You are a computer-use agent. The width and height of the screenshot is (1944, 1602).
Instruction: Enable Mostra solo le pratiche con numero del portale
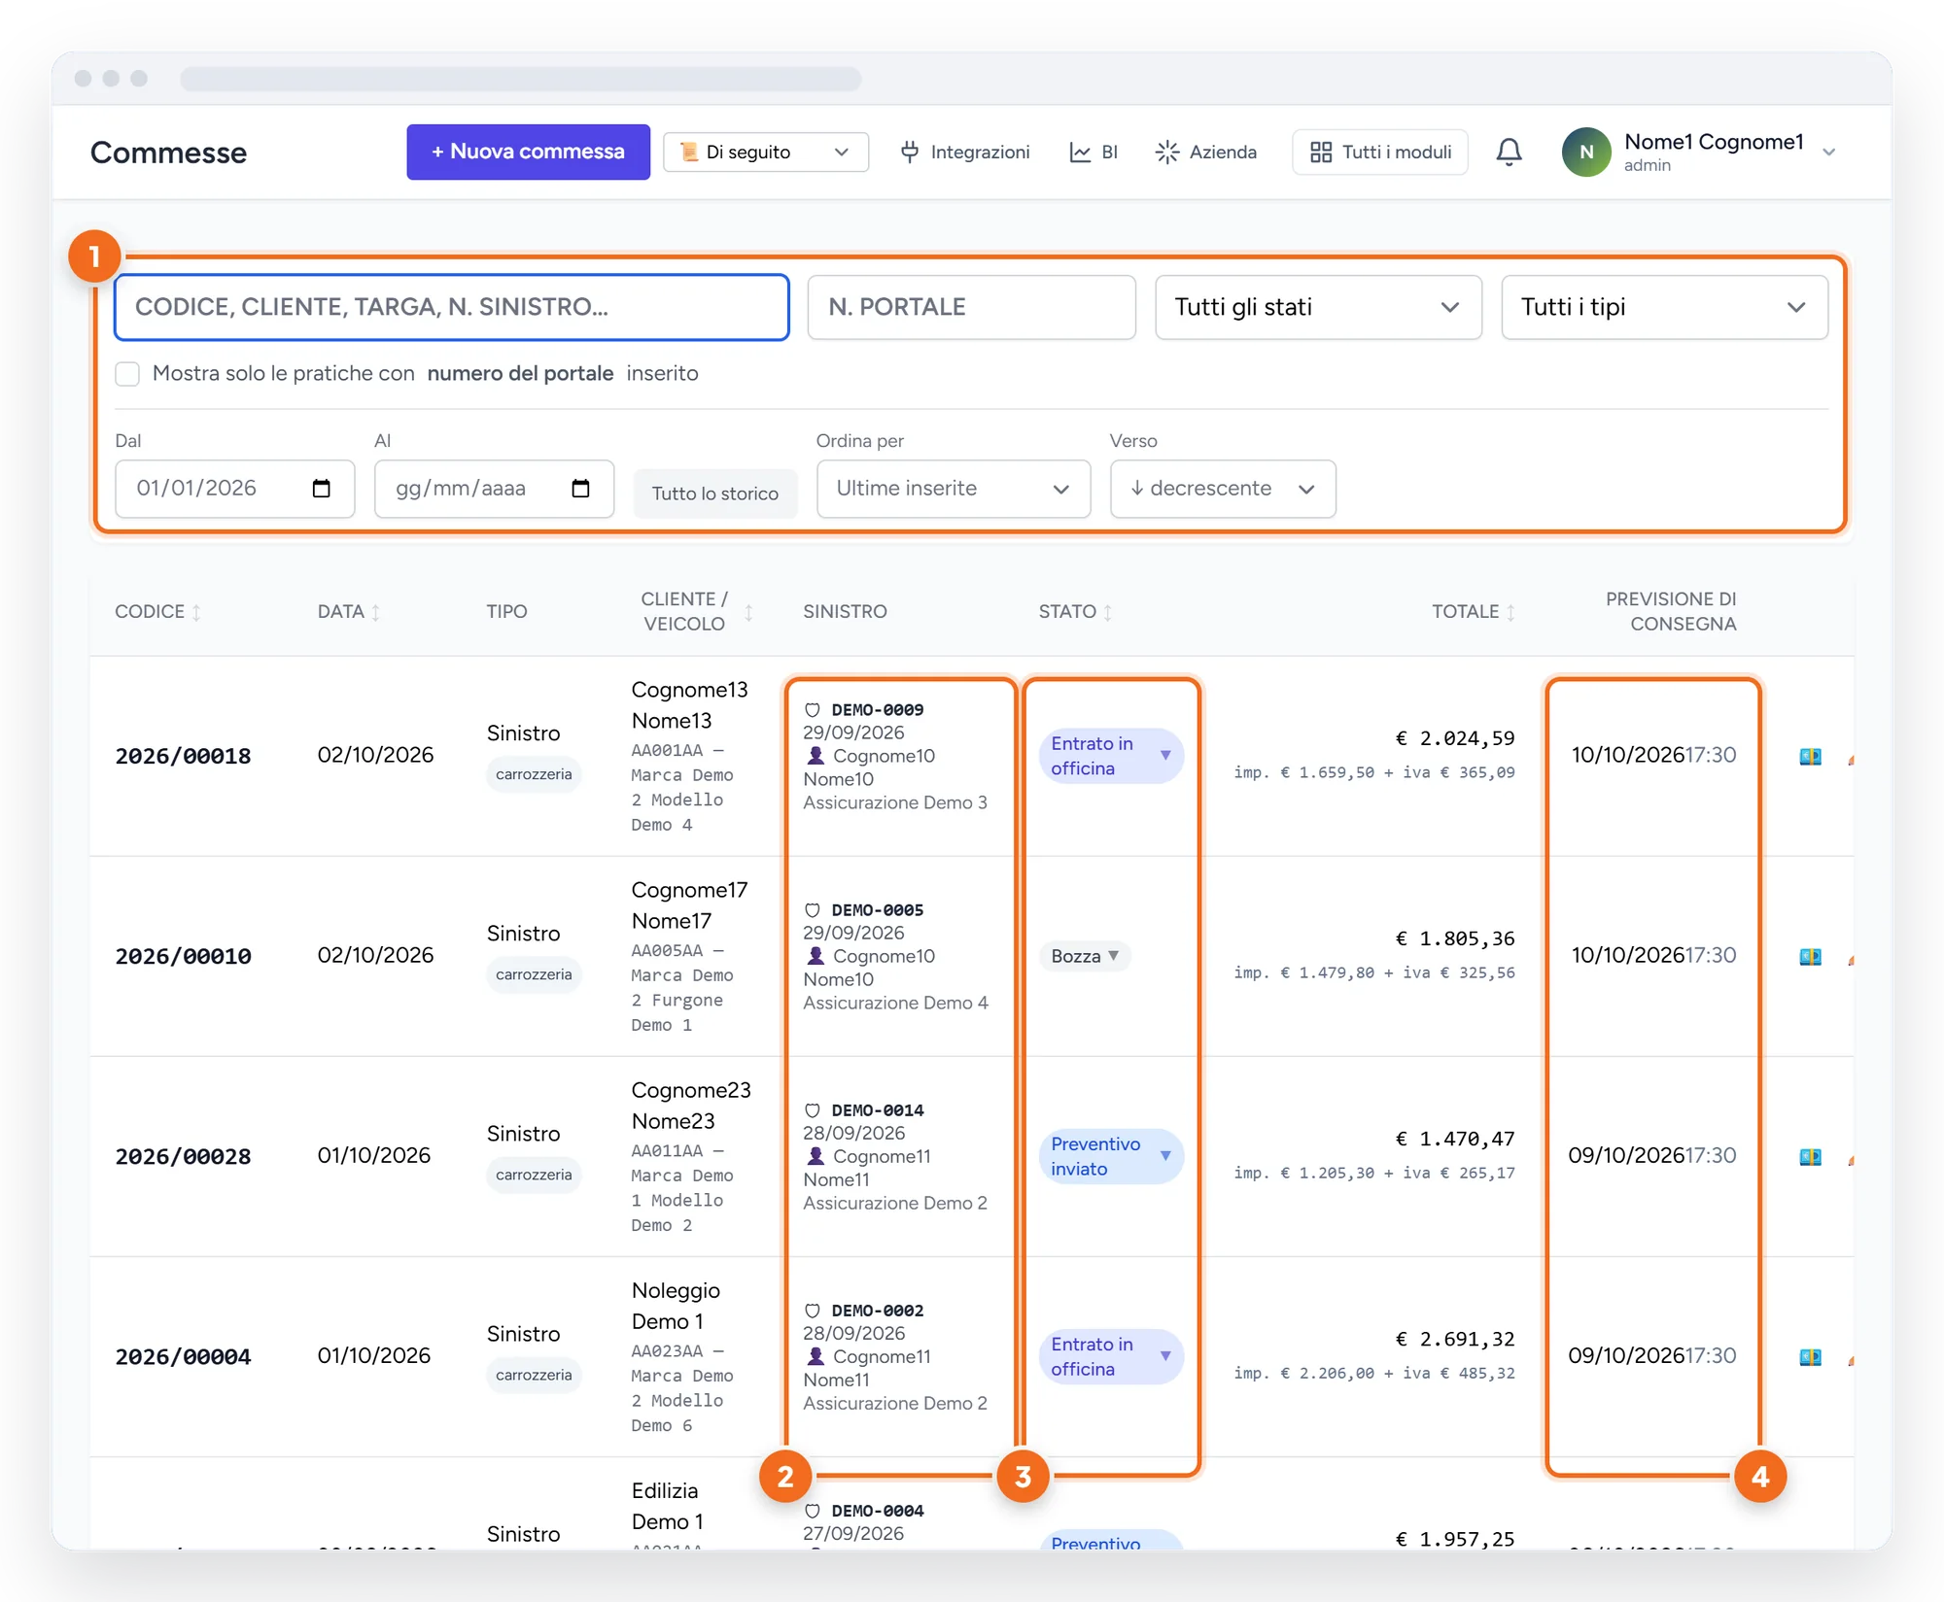[x=127, y=374]
